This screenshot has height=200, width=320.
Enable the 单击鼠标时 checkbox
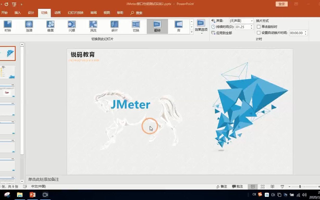[259, 27]
